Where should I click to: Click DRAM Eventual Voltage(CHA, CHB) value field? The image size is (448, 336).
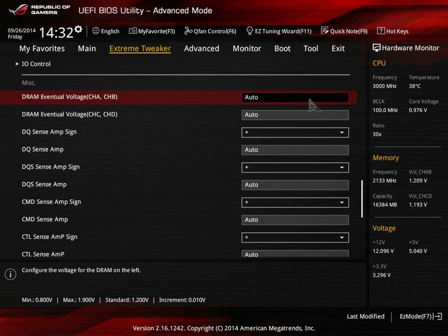pos(295,97)
